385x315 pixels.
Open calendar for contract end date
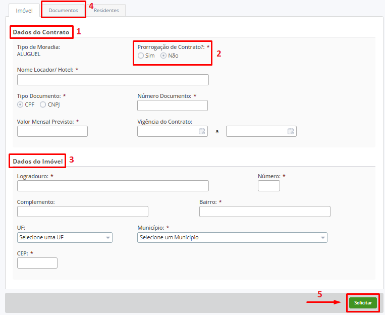pos(290,131)
